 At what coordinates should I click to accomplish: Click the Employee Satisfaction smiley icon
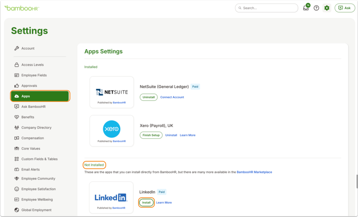17,189
